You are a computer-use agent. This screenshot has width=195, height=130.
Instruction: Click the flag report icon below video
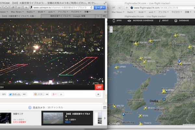coord(98,94)
